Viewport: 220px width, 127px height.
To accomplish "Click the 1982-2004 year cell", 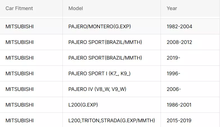I will coord(179,27).
